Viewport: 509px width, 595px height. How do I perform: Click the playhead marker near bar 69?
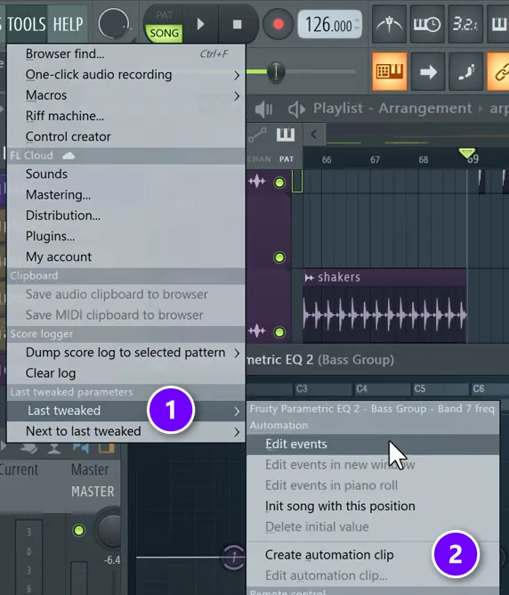(467, 153)
